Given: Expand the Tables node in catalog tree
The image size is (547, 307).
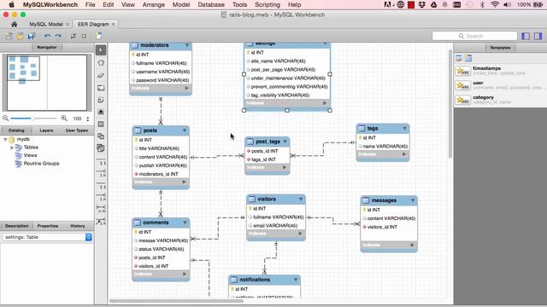Looking at the screenshot, I should click(x=12, y=148).
